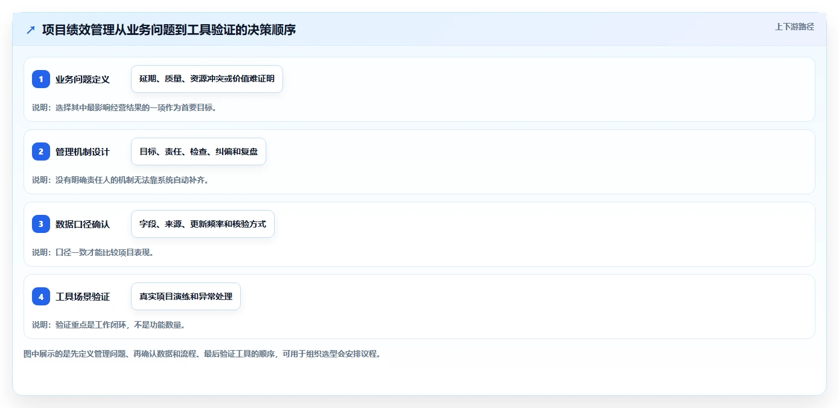The width and height of the screenshot is (839, 408).
Task: Select the 业务问题定义 step label
Action: [83, 79]
